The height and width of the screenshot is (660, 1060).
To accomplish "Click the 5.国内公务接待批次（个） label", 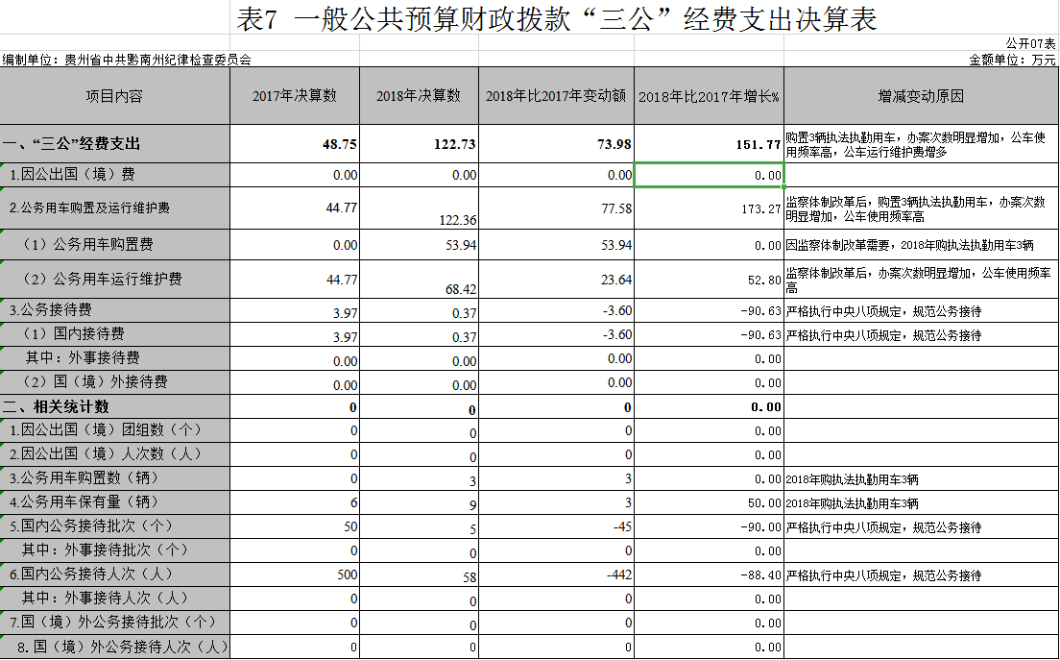I will (115, 526).
